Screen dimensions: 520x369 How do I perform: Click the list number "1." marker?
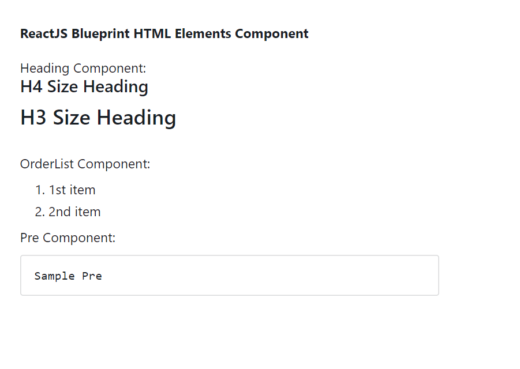(x=40, y=190)
